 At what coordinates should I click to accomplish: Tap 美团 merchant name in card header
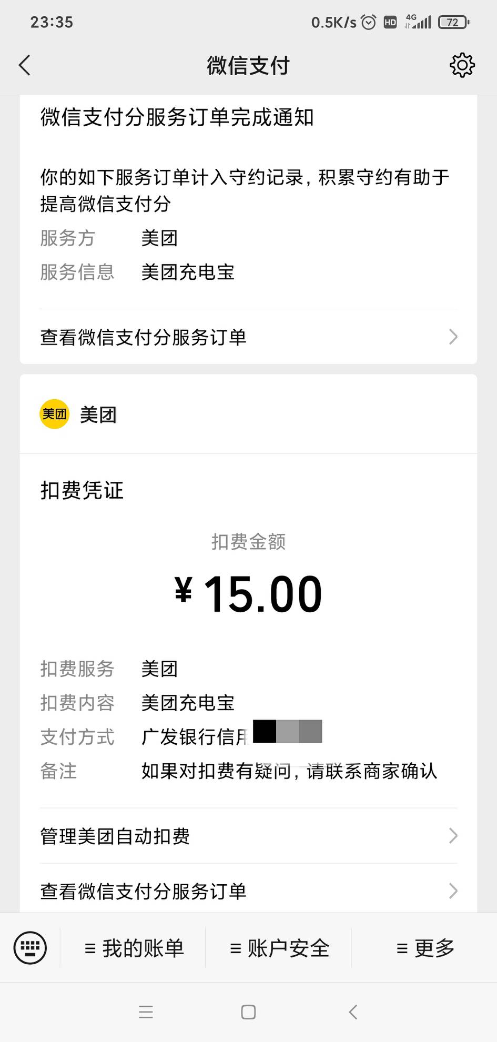tap(98, 414)
